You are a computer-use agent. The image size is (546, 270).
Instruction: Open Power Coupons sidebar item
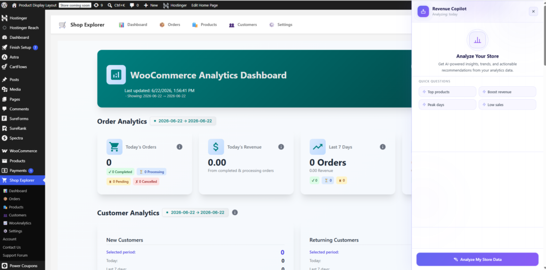[22, 266]
